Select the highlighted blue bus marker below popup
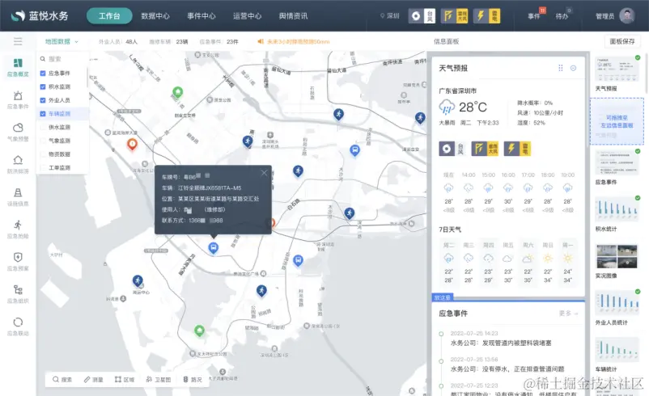This screenshot has height=396, width=649. [x=213, y=248]
